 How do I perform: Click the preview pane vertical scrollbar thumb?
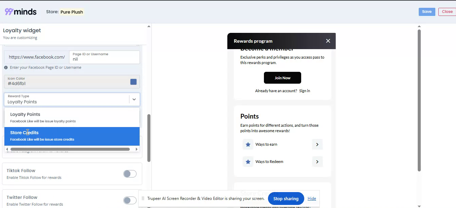[x=419, y=100]
